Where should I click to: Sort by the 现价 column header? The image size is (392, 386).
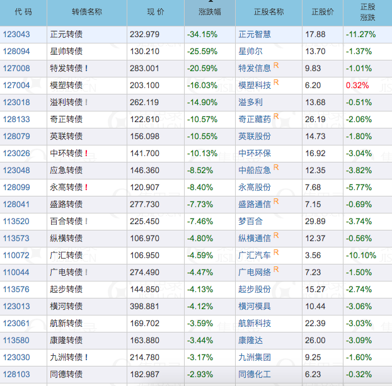pyautogui.click(x=155, y=13)
